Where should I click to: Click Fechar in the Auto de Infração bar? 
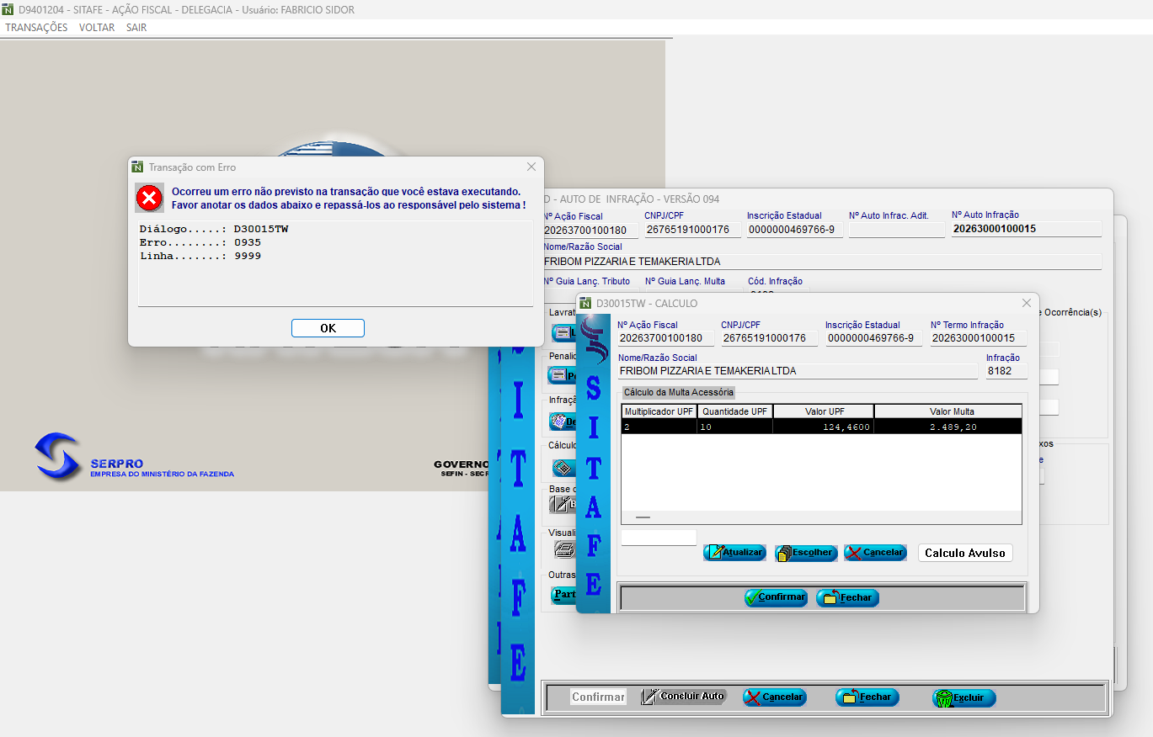[x=867, y=697]
